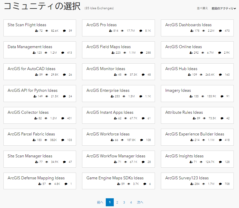Click members icon on ArcGIS Pro Ideas

(x=111, y=31)
